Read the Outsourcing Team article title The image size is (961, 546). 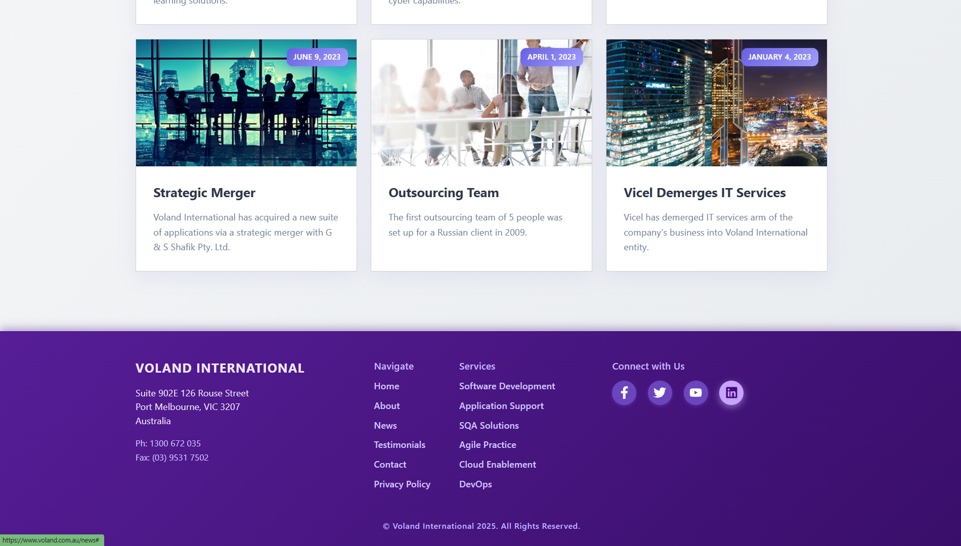tap(444, 193)
